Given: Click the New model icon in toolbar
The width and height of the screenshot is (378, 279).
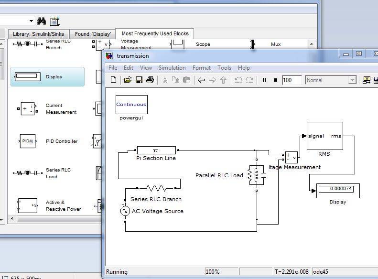Looking at the screenshot, I should tap(113, 80).
